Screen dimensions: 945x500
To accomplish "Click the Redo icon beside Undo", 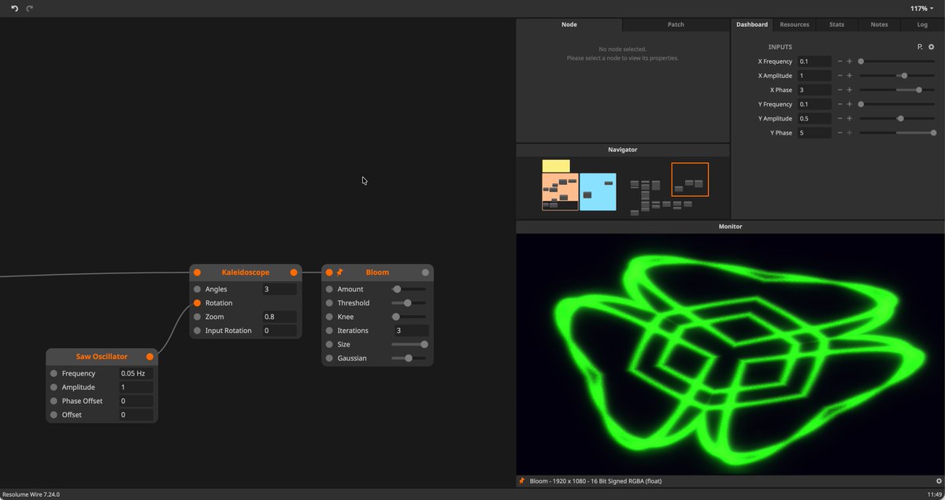I will [x=31, y=8].
